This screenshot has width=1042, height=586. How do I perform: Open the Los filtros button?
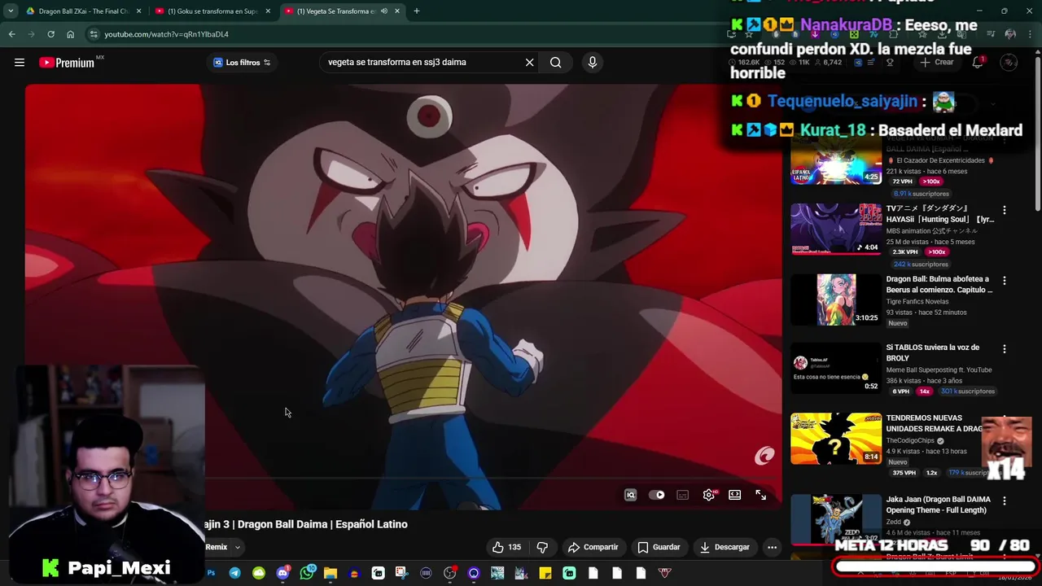coord(241,63)
